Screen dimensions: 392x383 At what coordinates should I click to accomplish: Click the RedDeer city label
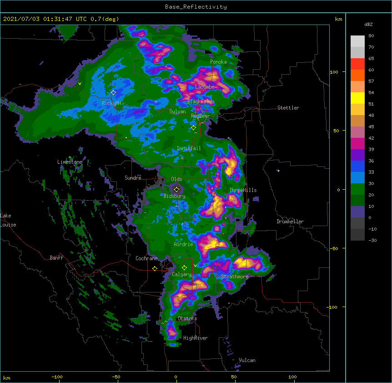pos(201,116)
